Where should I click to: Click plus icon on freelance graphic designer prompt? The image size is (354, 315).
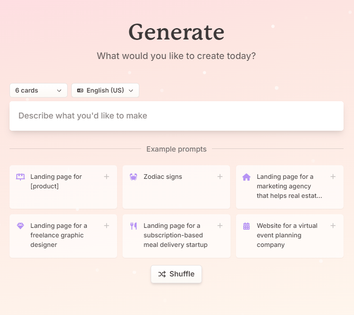tap(107, 226)
